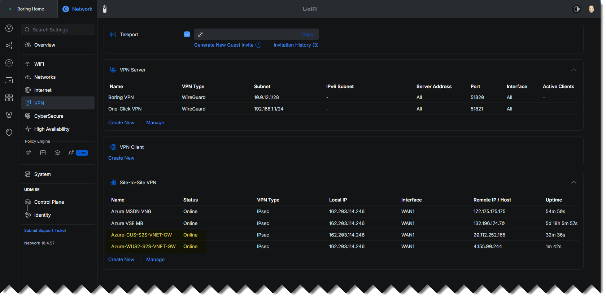Click the Search Settings input field
This screenshot has height=299, width=606.
coord(58,30)
